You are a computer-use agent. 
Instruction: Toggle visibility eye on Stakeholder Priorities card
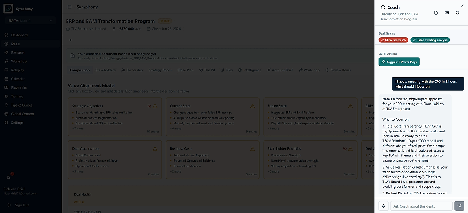pos(345,149)
